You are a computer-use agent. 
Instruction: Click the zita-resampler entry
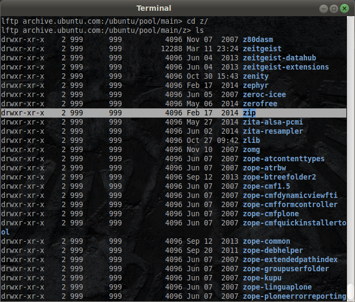coord(273,131)
